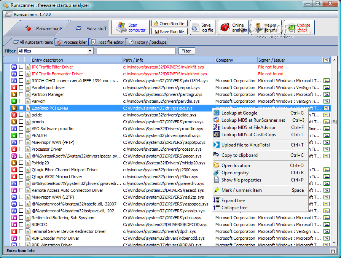This screenshot has width=341, height=258.
Task: Click the Helper forums button
Action: pos(266,27)
